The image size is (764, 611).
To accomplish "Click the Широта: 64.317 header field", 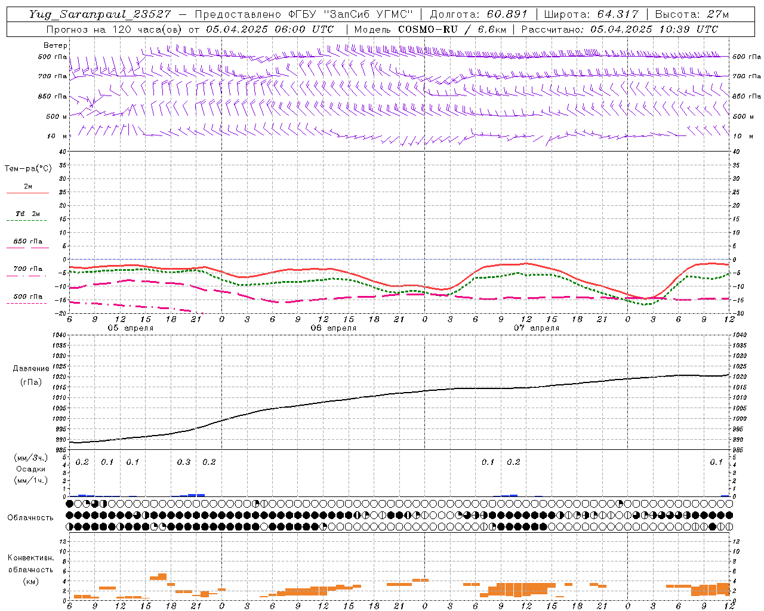I will pyautogui.click(x=591, y=14).
